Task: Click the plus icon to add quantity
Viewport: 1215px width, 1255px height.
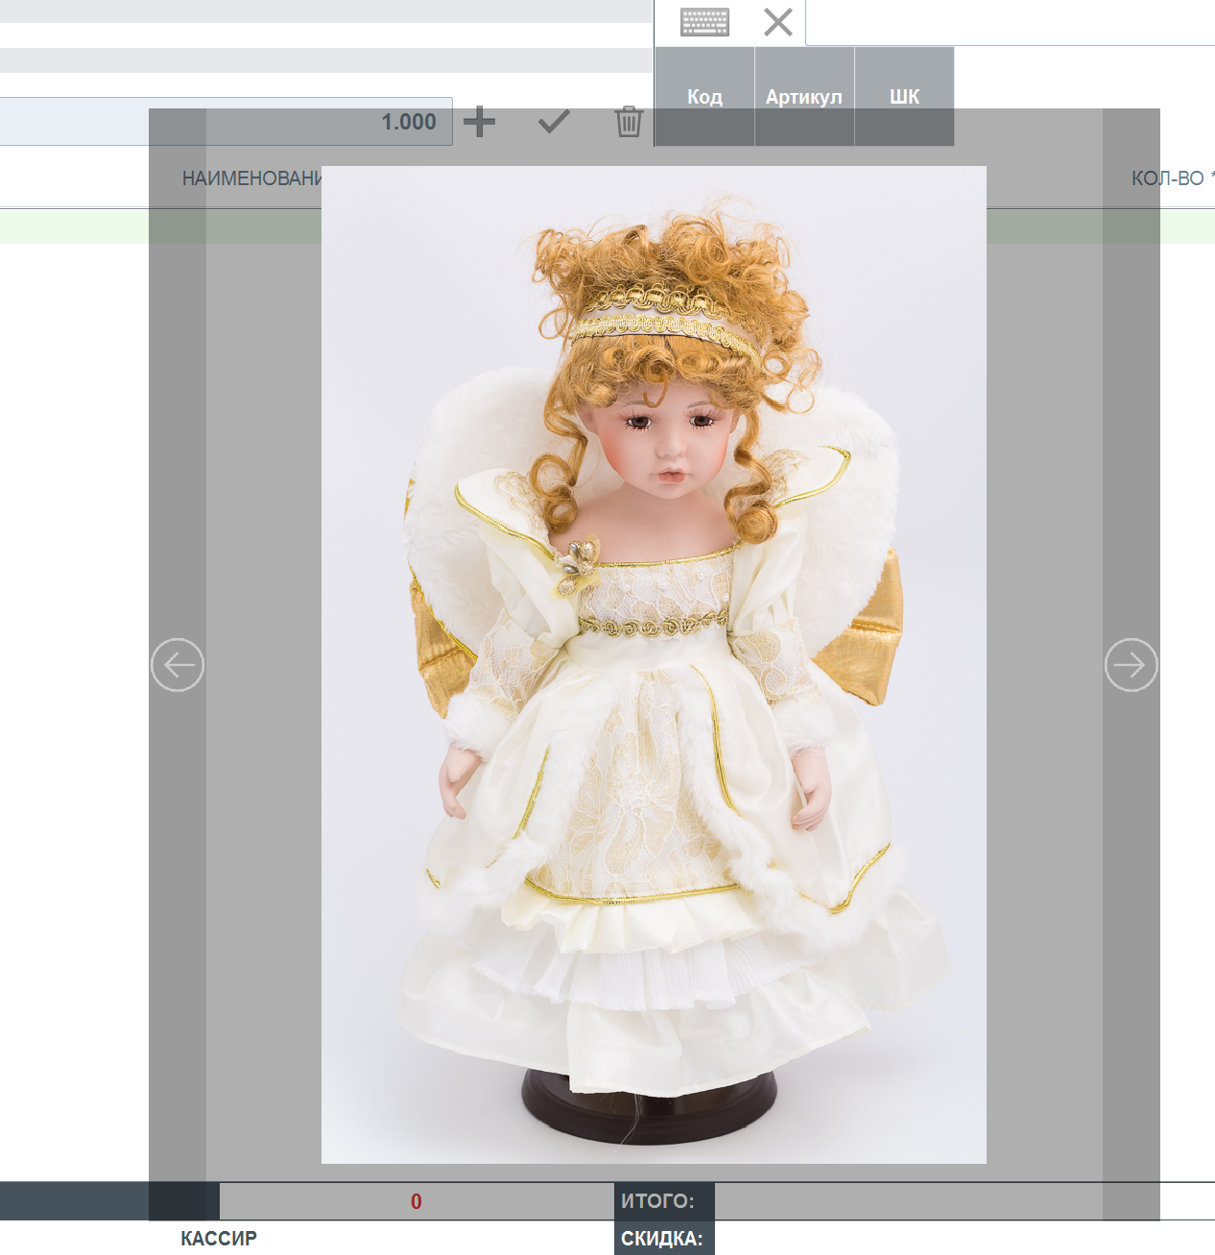Action: [x=479, y=122]
